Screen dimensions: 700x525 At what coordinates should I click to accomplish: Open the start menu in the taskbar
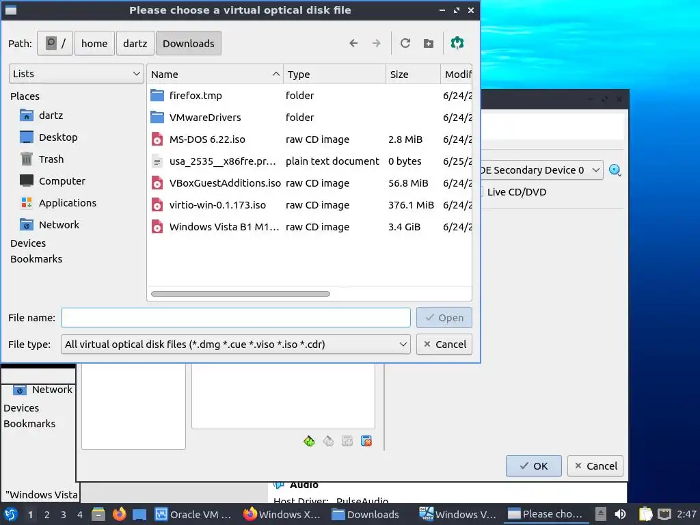coord(11,514)
